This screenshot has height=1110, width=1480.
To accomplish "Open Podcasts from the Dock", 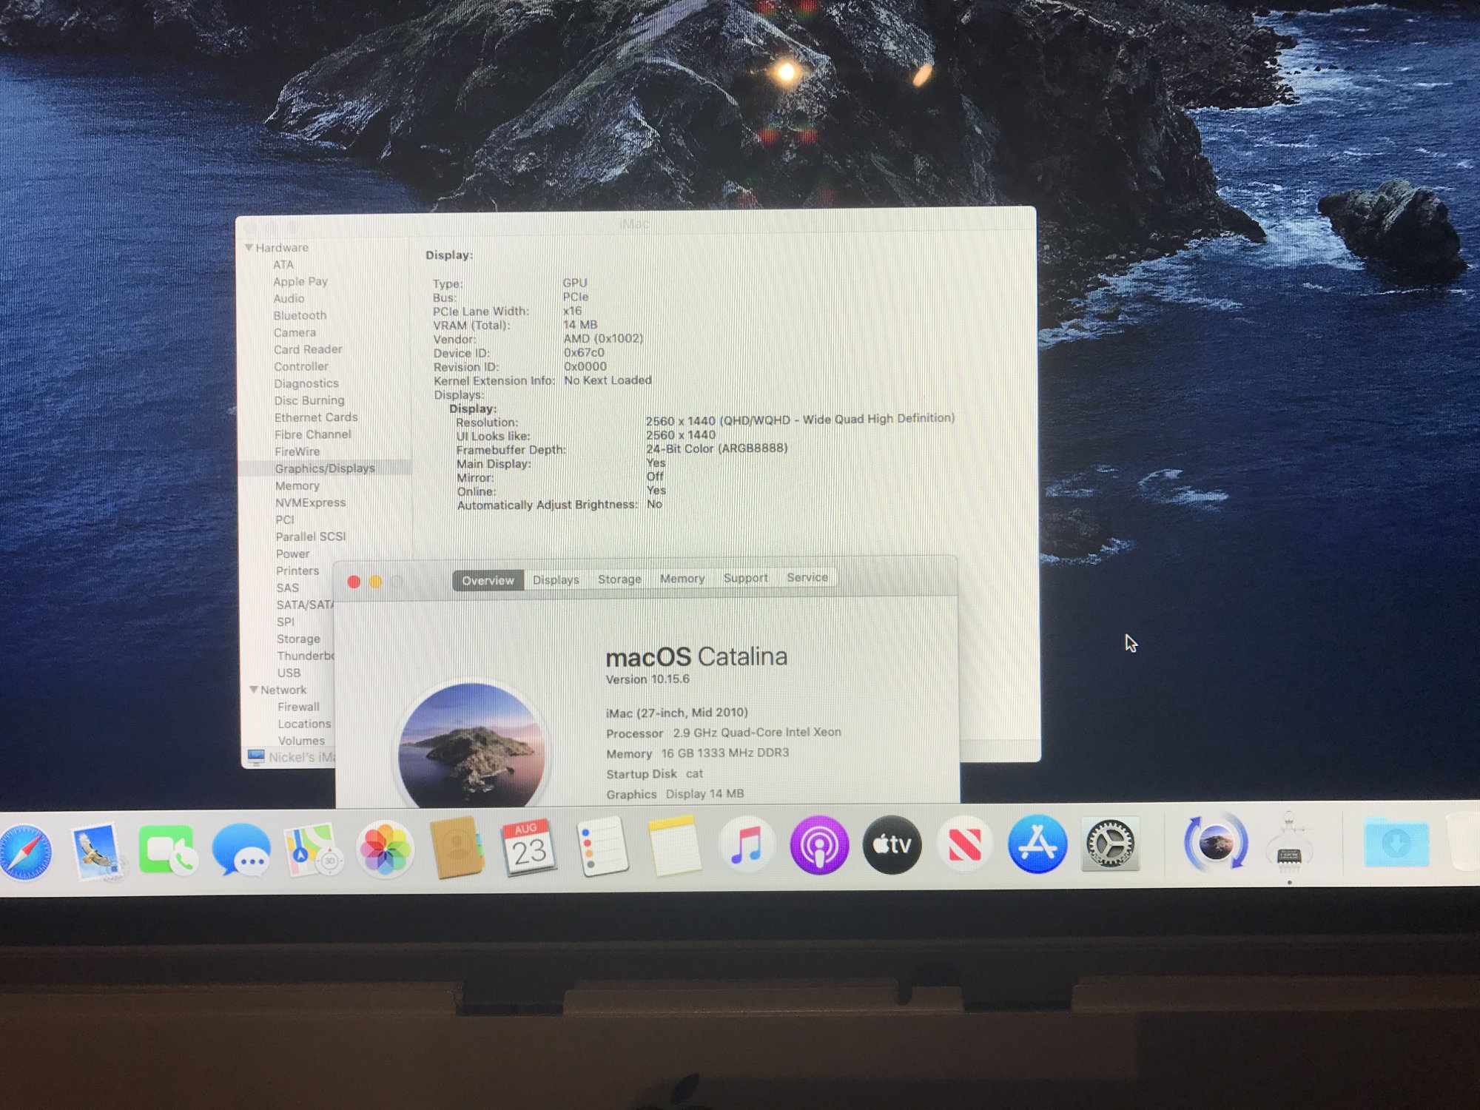I will pyautogui.click(x=819, y=845).
